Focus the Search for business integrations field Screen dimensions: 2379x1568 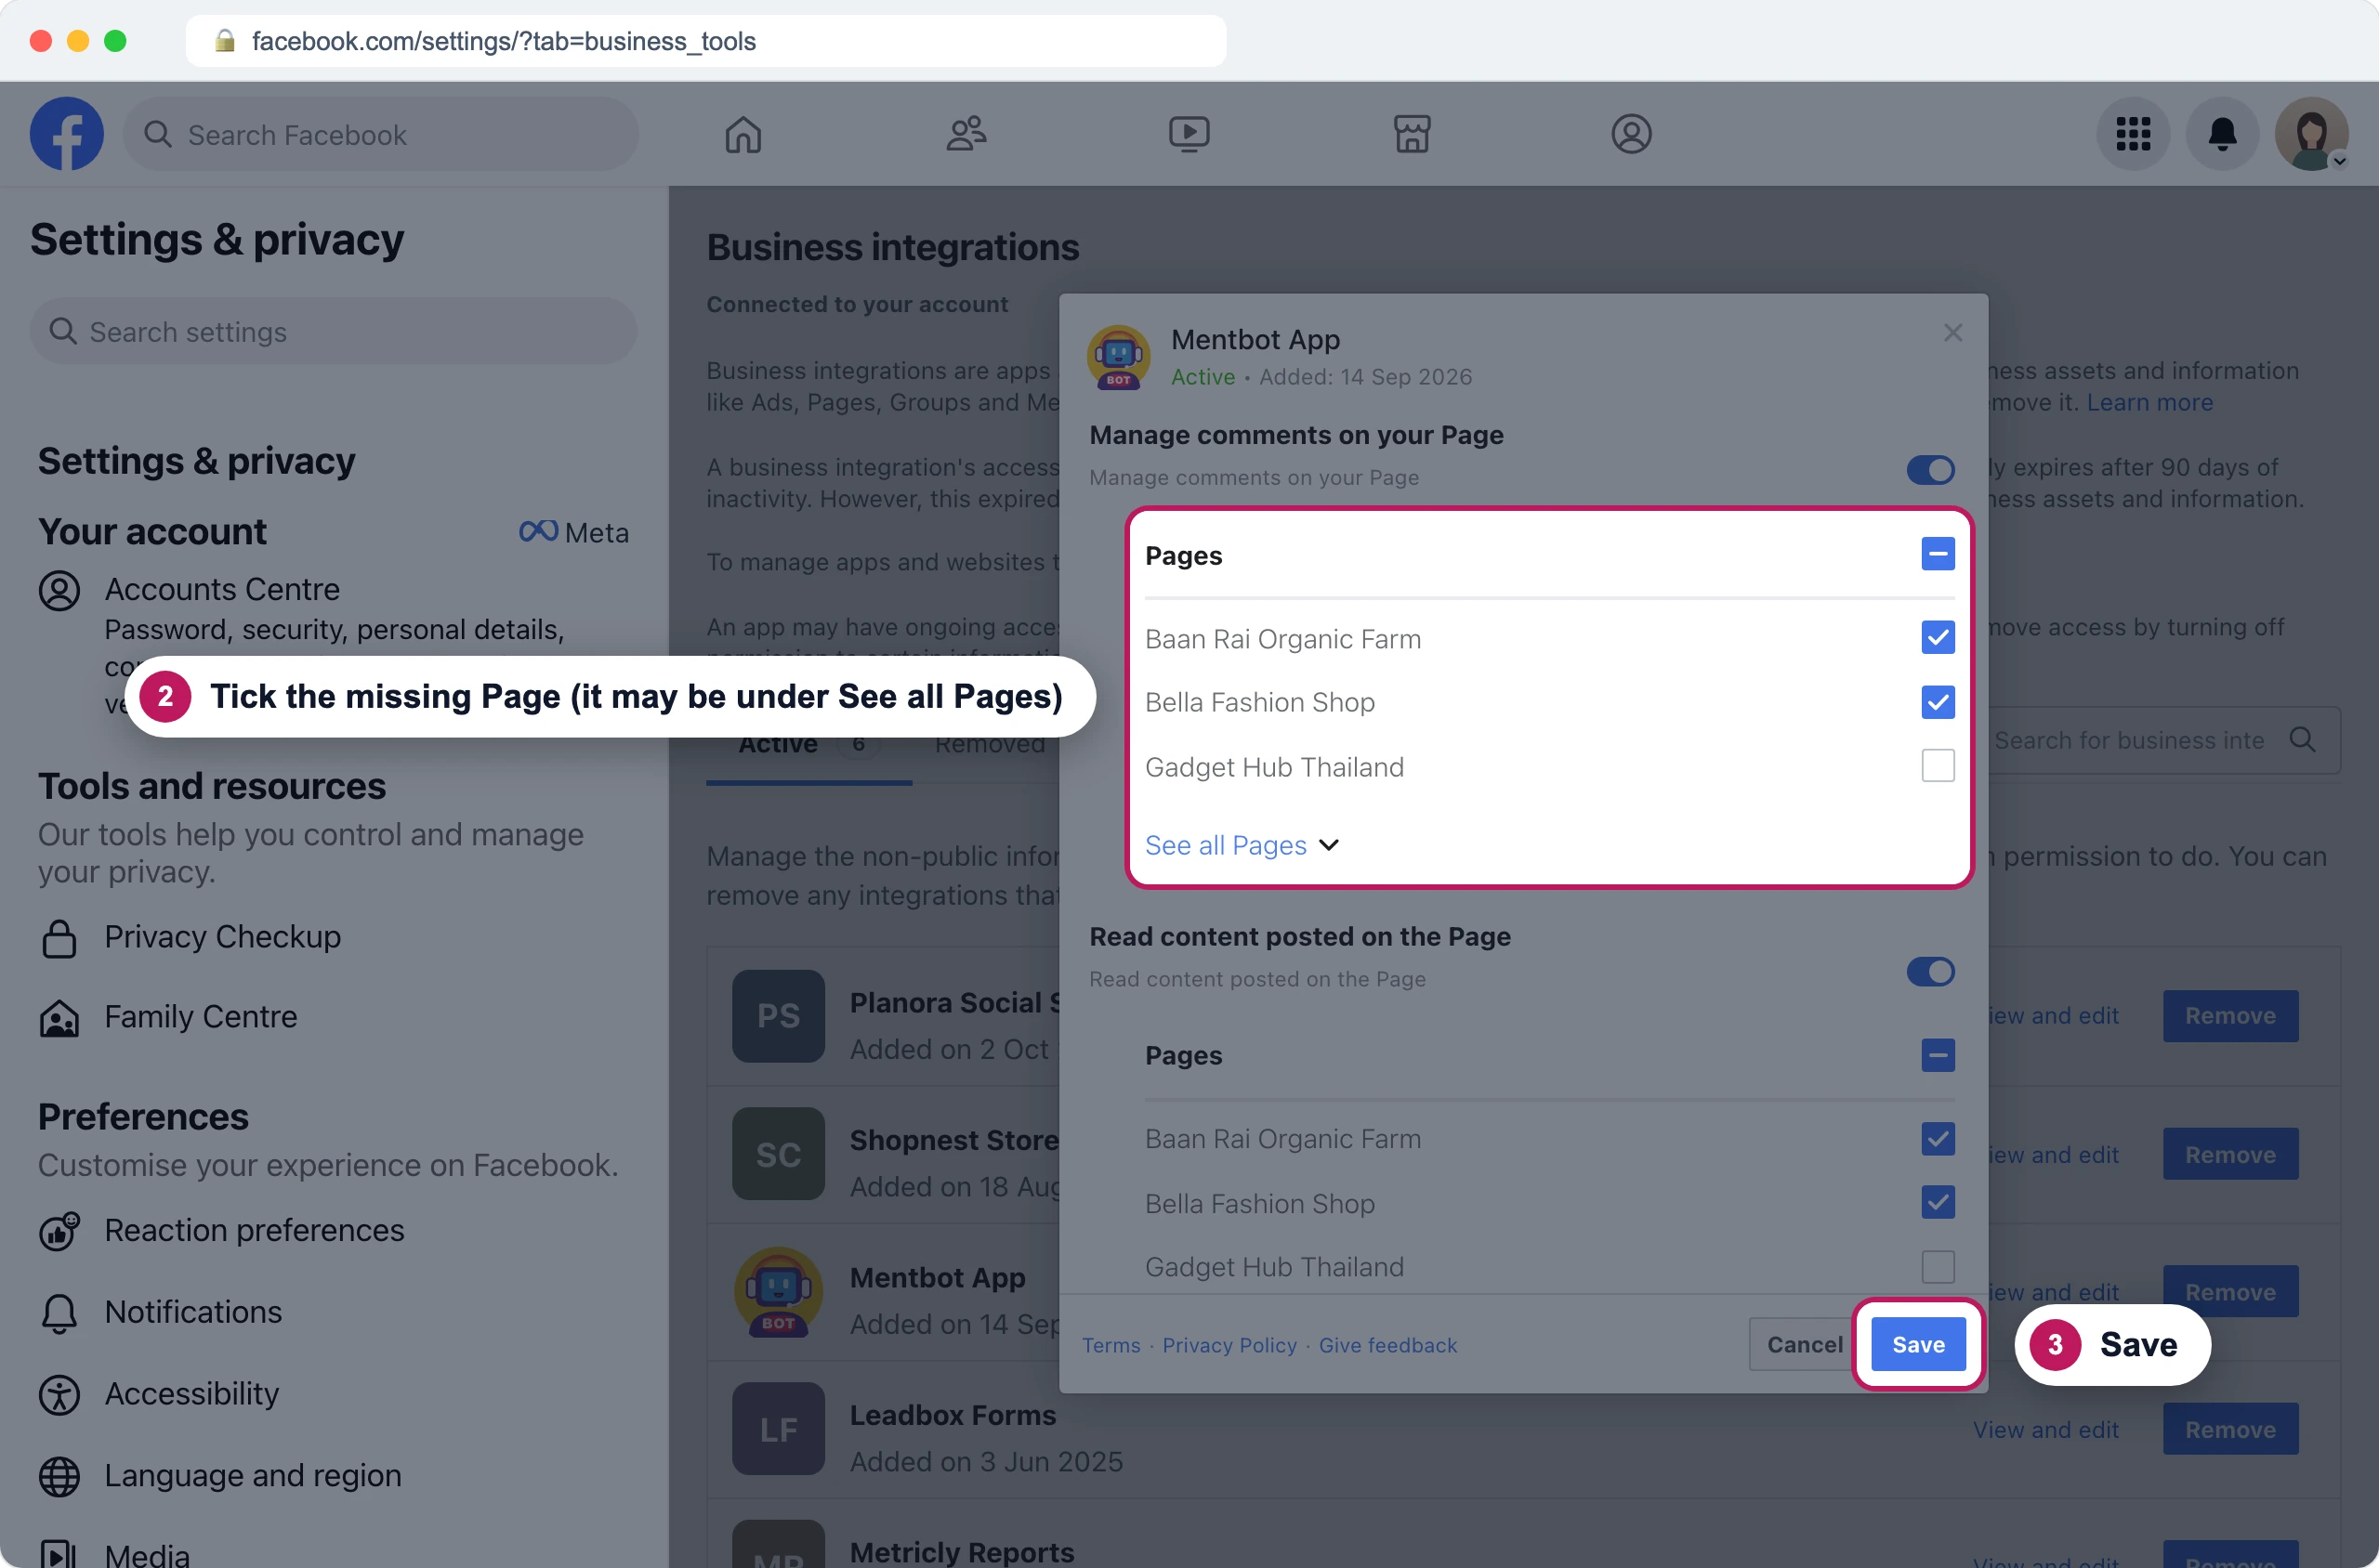coord(2166,740)
